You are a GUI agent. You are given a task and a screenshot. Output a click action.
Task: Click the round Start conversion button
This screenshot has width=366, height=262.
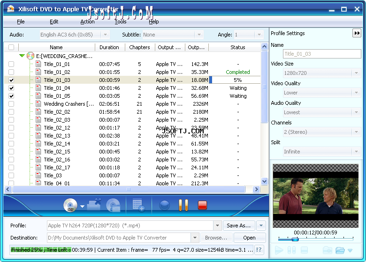click(165, 205)
